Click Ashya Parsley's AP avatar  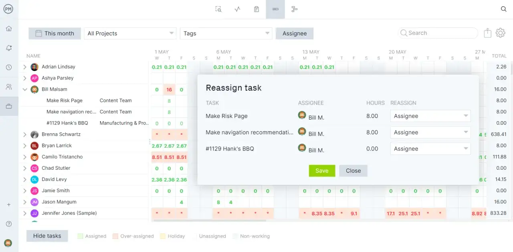pos(34,78)
